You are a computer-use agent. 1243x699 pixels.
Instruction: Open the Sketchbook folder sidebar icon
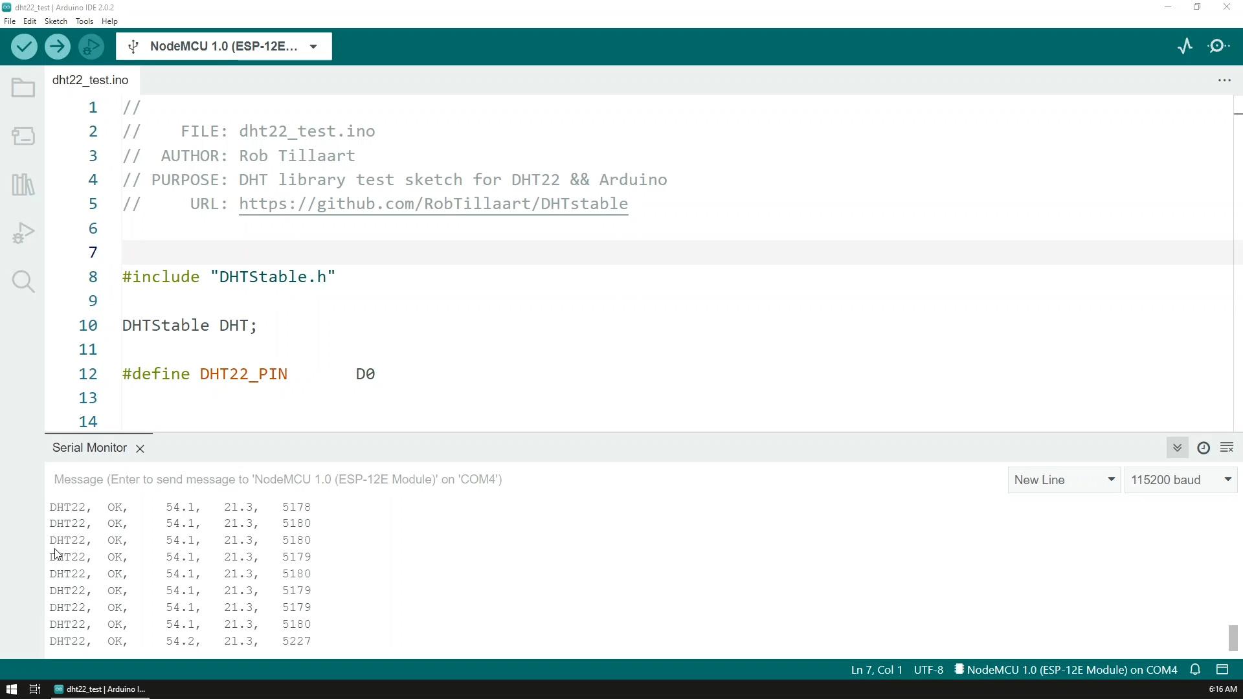pos(23,88)
